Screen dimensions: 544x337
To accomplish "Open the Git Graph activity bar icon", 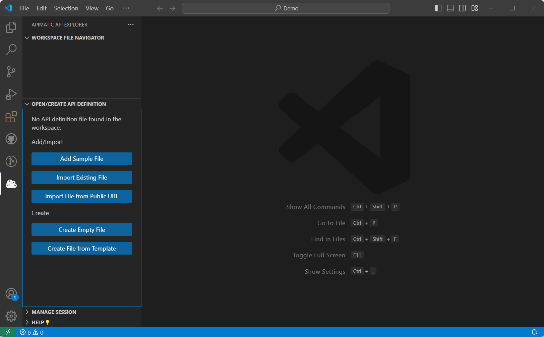I will [11, 161].
